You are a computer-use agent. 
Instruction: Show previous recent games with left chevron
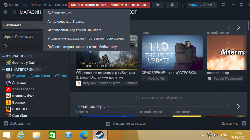point(229,106)
